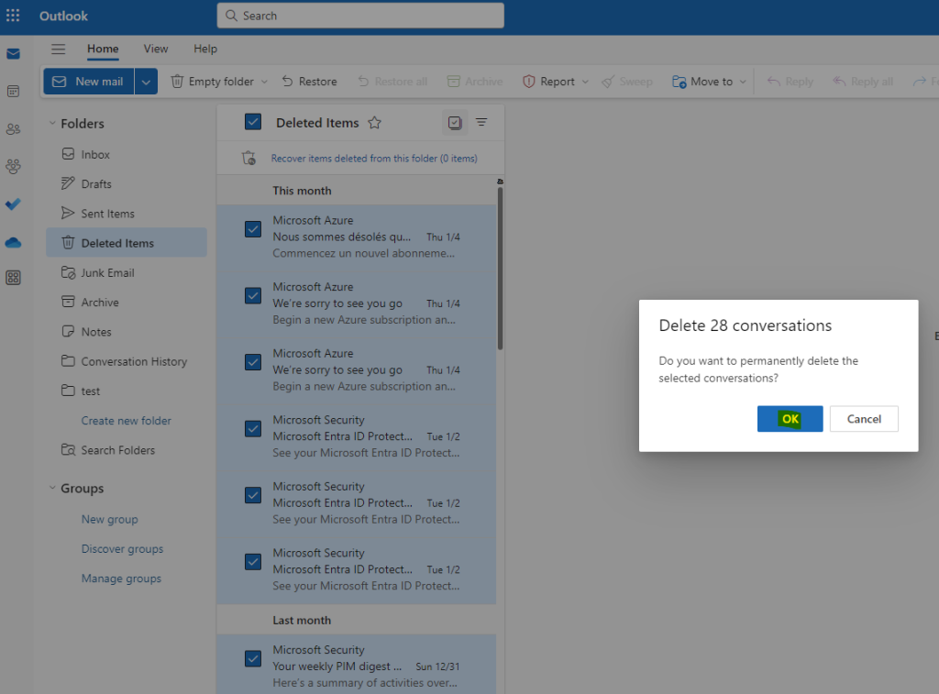Image resolution: width=939 pixels, height=694 pixels.
Task: Open the Junk Email folder
Action: tap(127, 272)
